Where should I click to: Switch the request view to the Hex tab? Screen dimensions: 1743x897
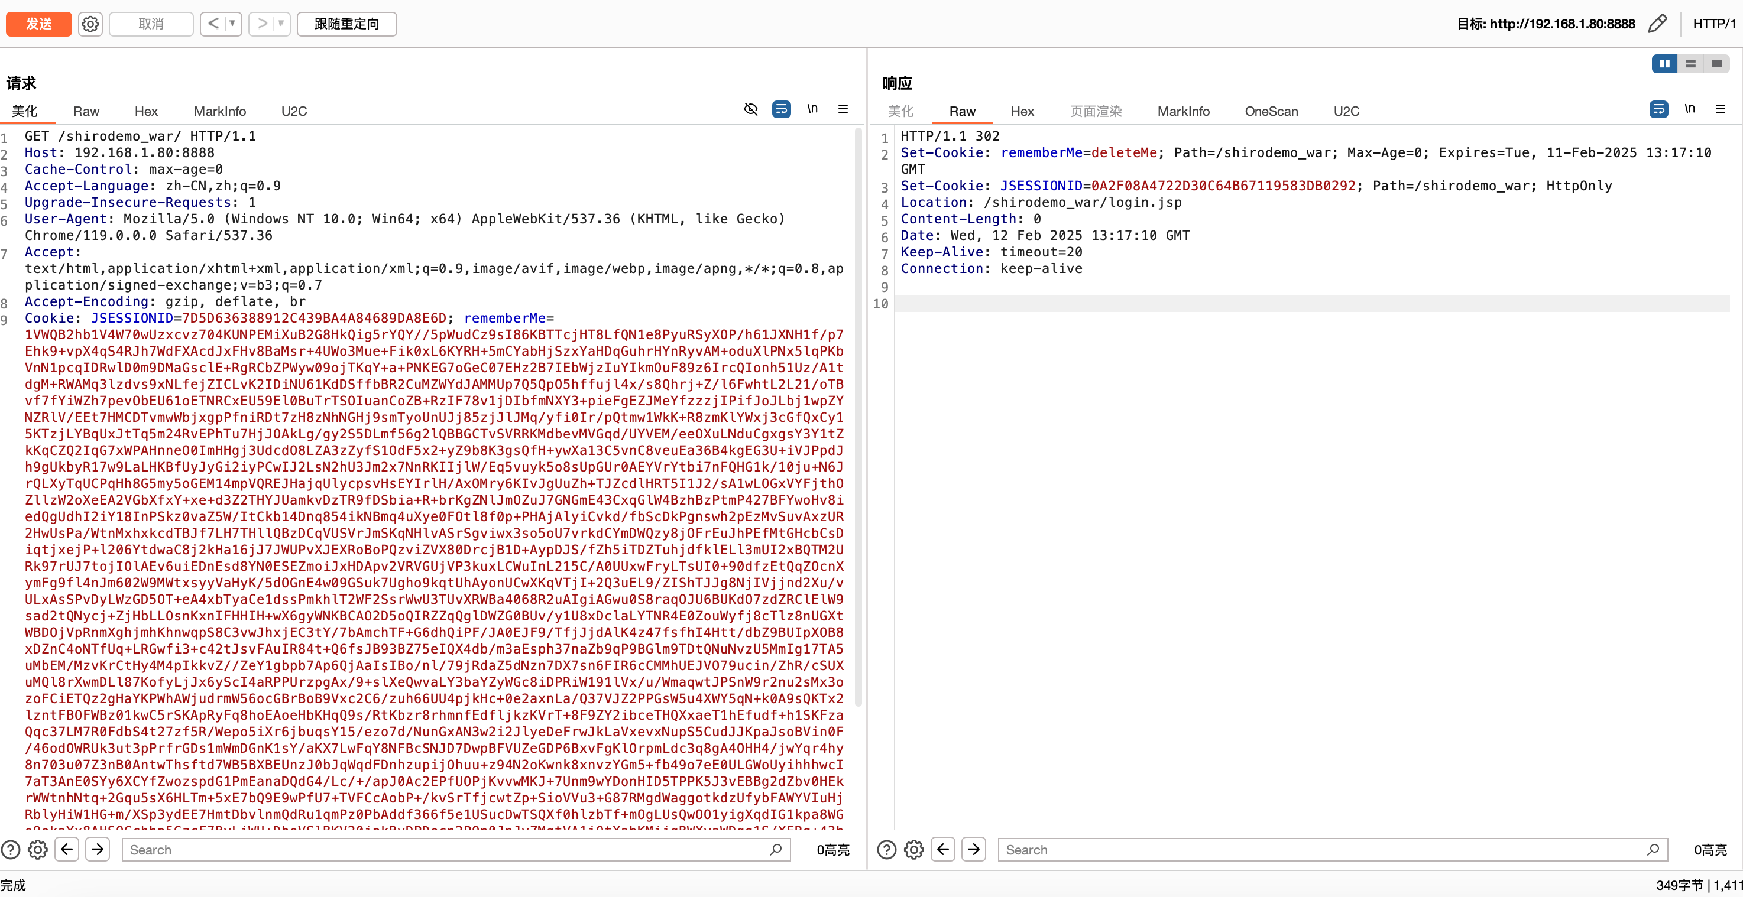145,112
